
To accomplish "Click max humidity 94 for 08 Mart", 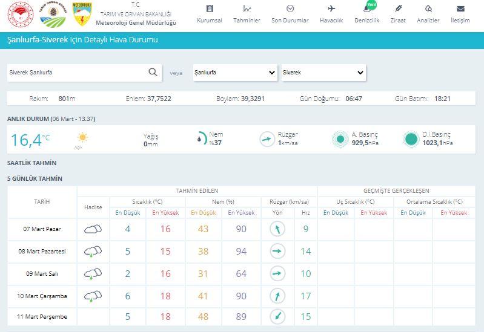I will pyautogui.click(x=241, y=252).
